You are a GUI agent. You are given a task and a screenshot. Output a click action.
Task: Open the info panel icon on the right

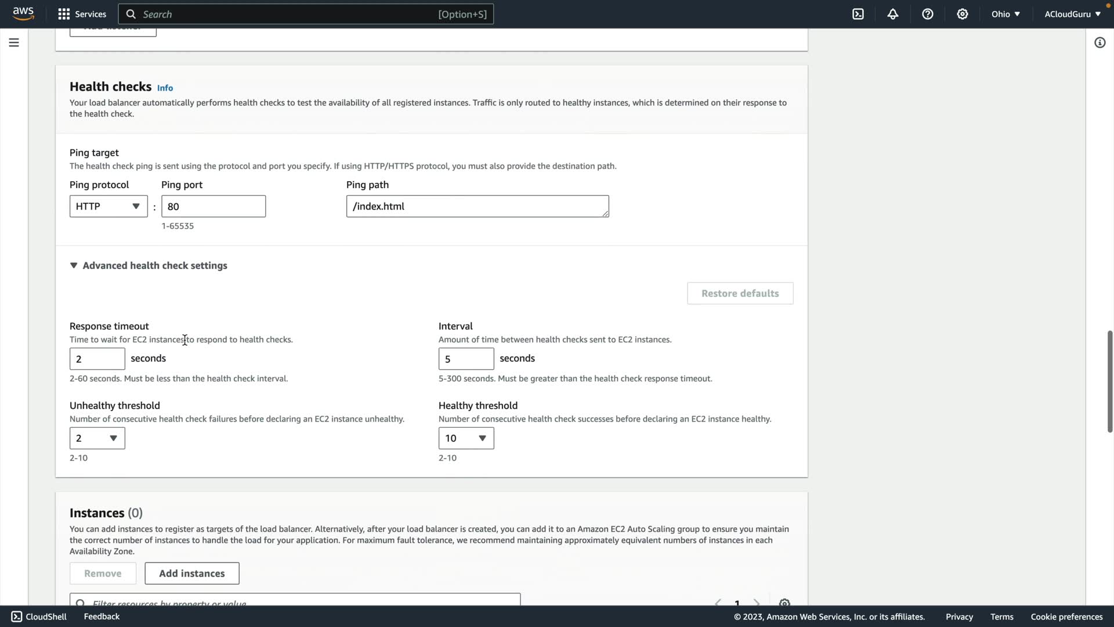[1099, 42]
